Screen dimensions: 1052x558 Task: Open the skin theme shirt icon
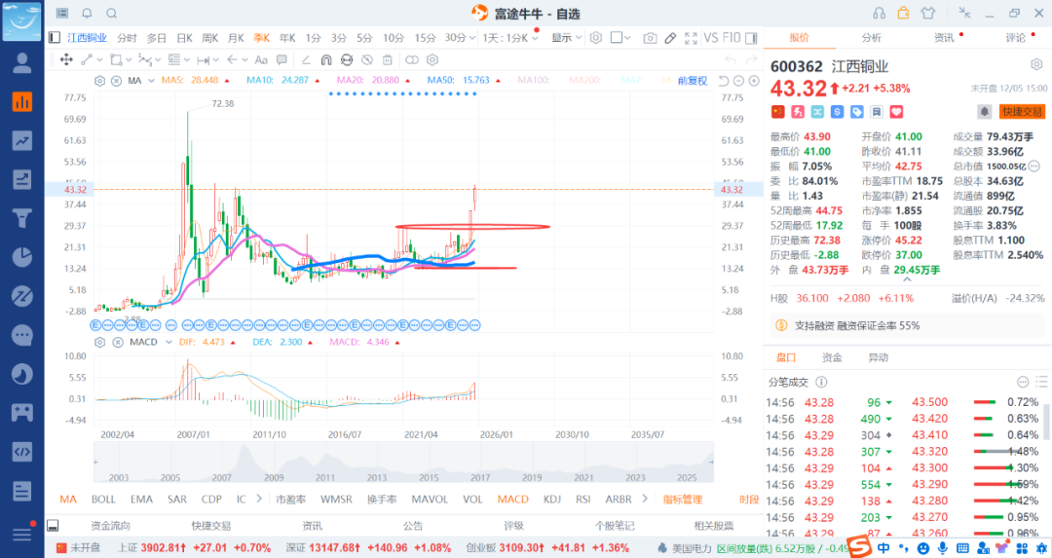[x=928, y=14]
